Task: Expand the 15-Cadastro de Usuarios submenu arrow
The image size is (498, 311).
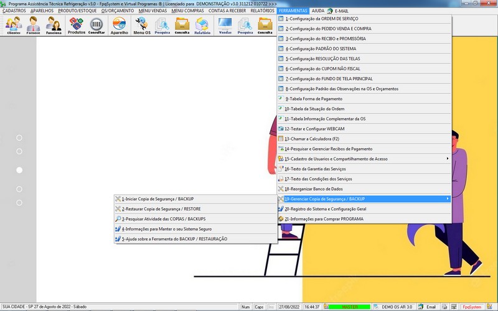Action: tap(447, 159)
